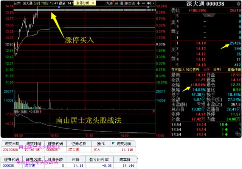
Task: Open the 成交均价 column filter dropdown
Action: (113, 144)
